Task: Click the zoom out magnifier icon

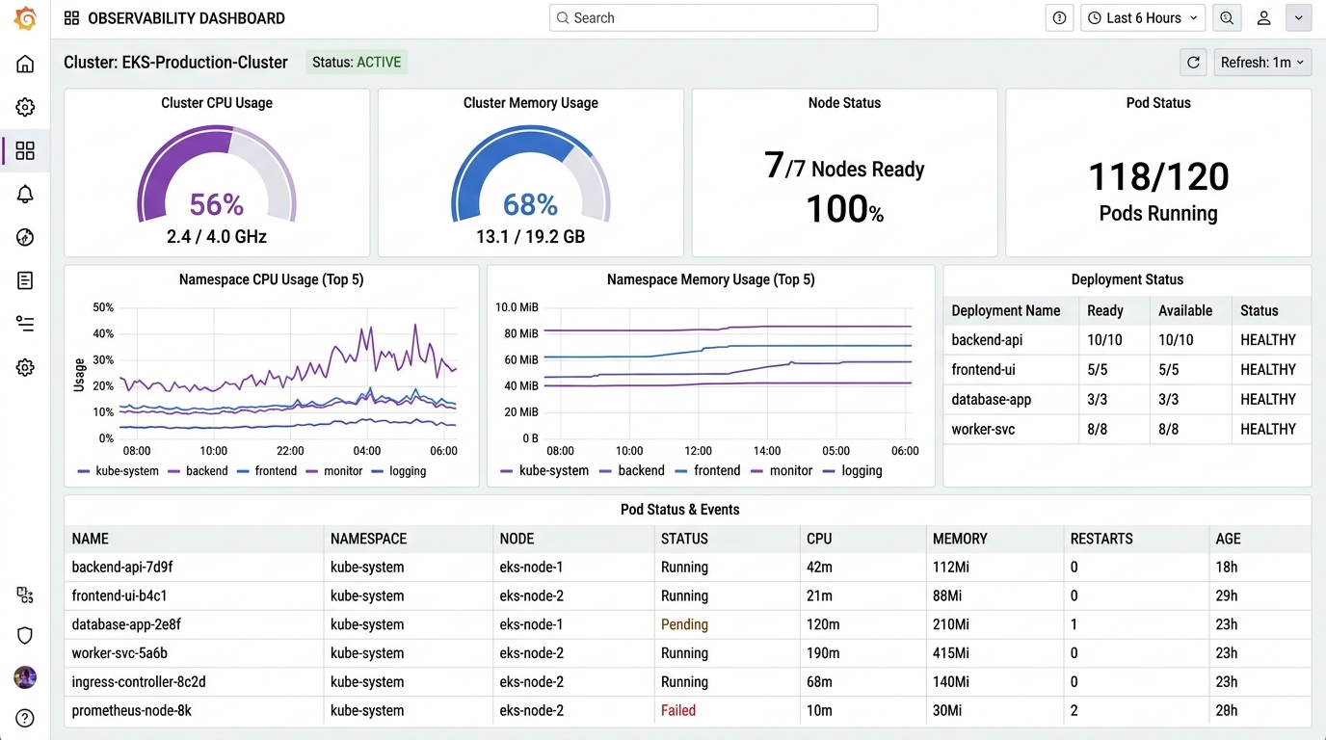Action: click(1226, 18)
